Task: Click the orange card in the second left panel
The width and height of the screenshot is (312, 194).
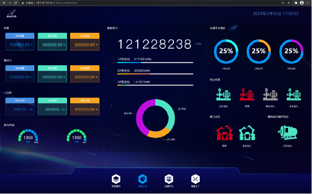Action: tap(85, 74)
